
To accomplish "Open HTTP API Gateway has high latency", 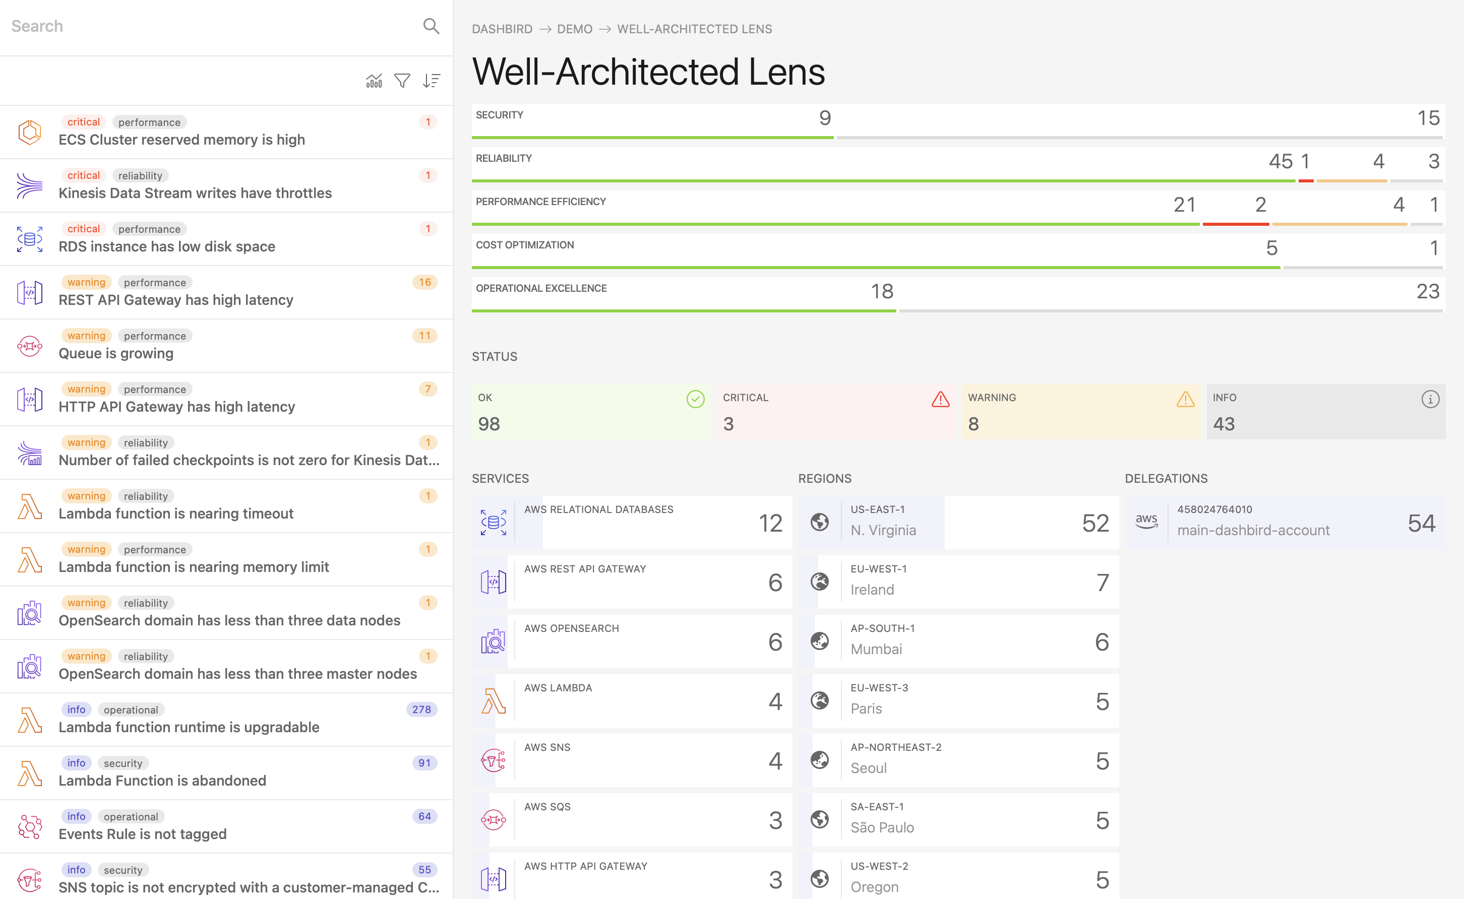I will 226,400.
